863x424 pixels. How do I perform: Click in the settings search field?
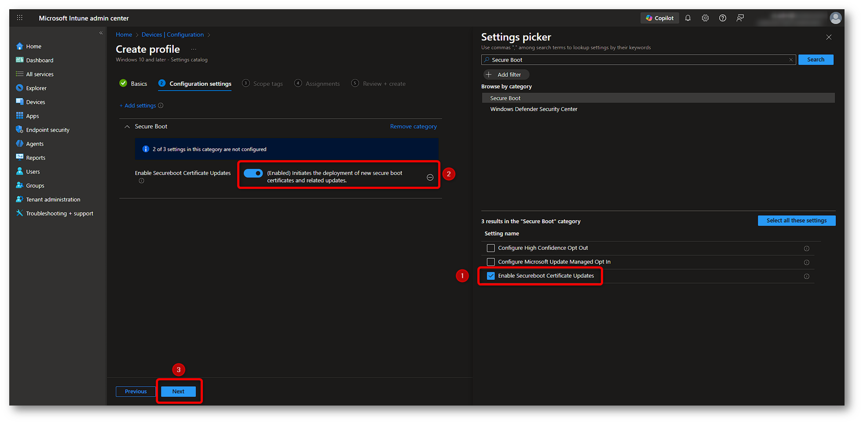click(638, 60)
